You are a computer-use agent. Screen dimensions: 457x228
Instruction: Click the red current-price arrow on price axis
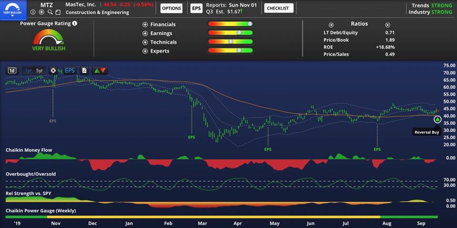[439, 111]
